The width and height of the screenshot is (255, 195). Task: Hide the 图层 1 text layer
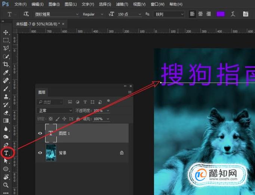40,133
